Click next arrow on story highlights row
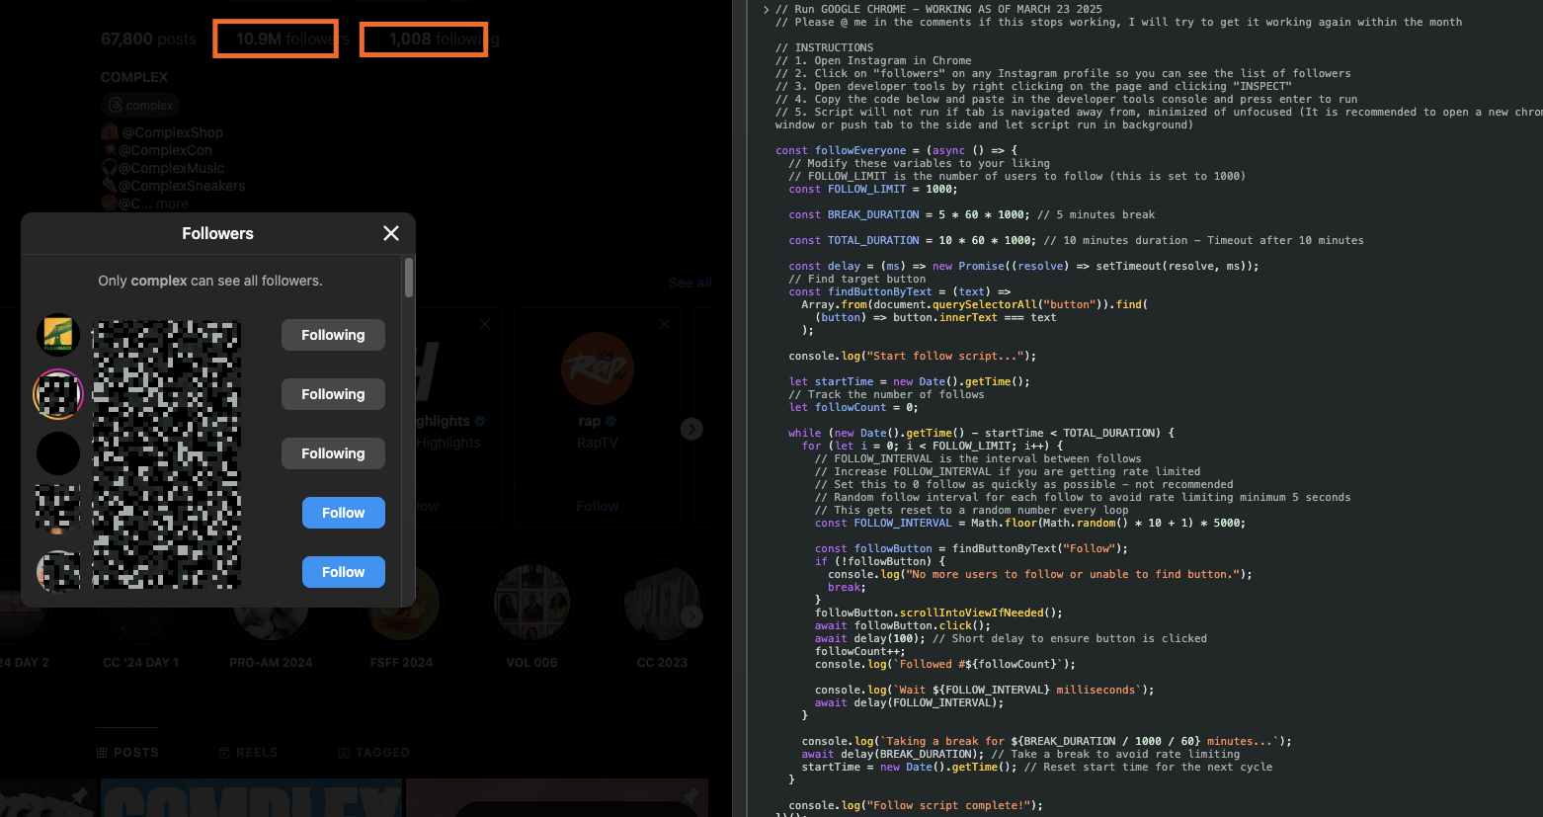 pyautogui.click(x=691, y=616)
